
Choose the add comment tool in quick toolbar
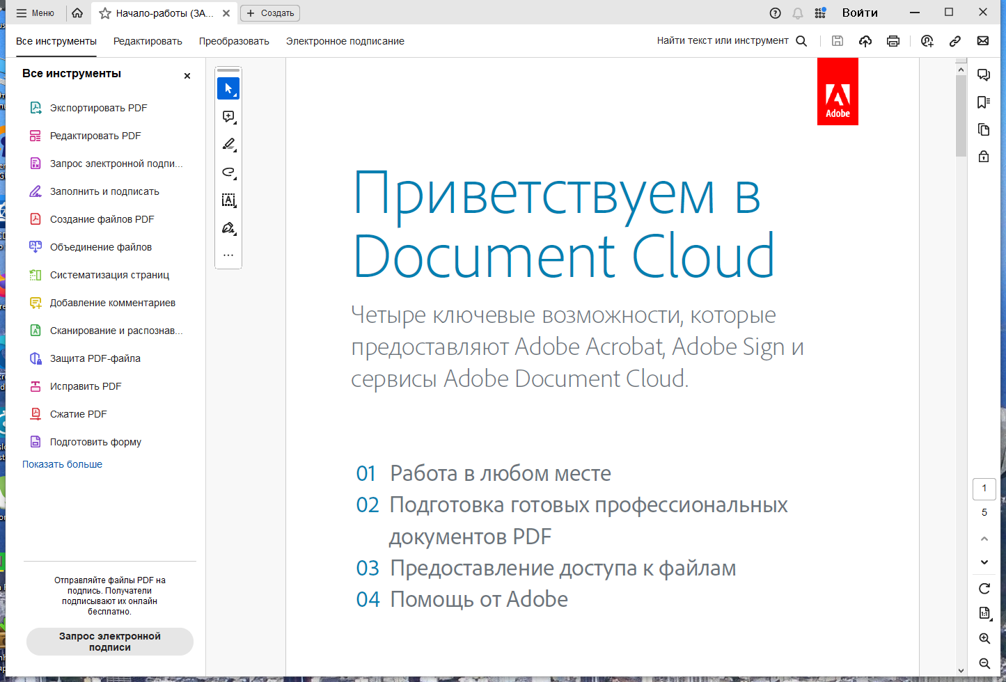click(228, 116)
